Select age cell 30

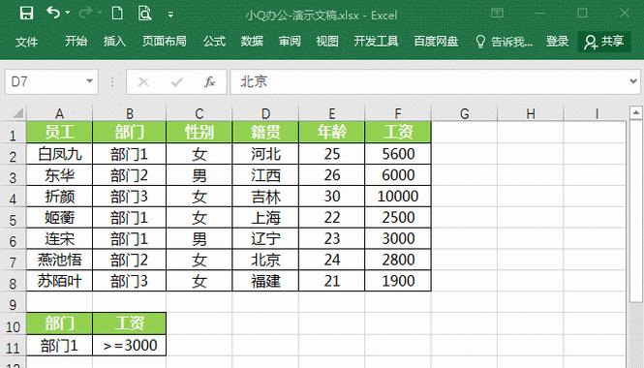(x=332, y=197)
